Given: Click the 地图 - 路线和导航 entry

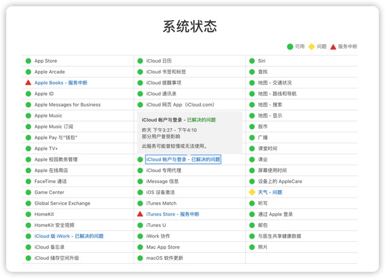Looking at the screenshot, I should tap(277, 93).
